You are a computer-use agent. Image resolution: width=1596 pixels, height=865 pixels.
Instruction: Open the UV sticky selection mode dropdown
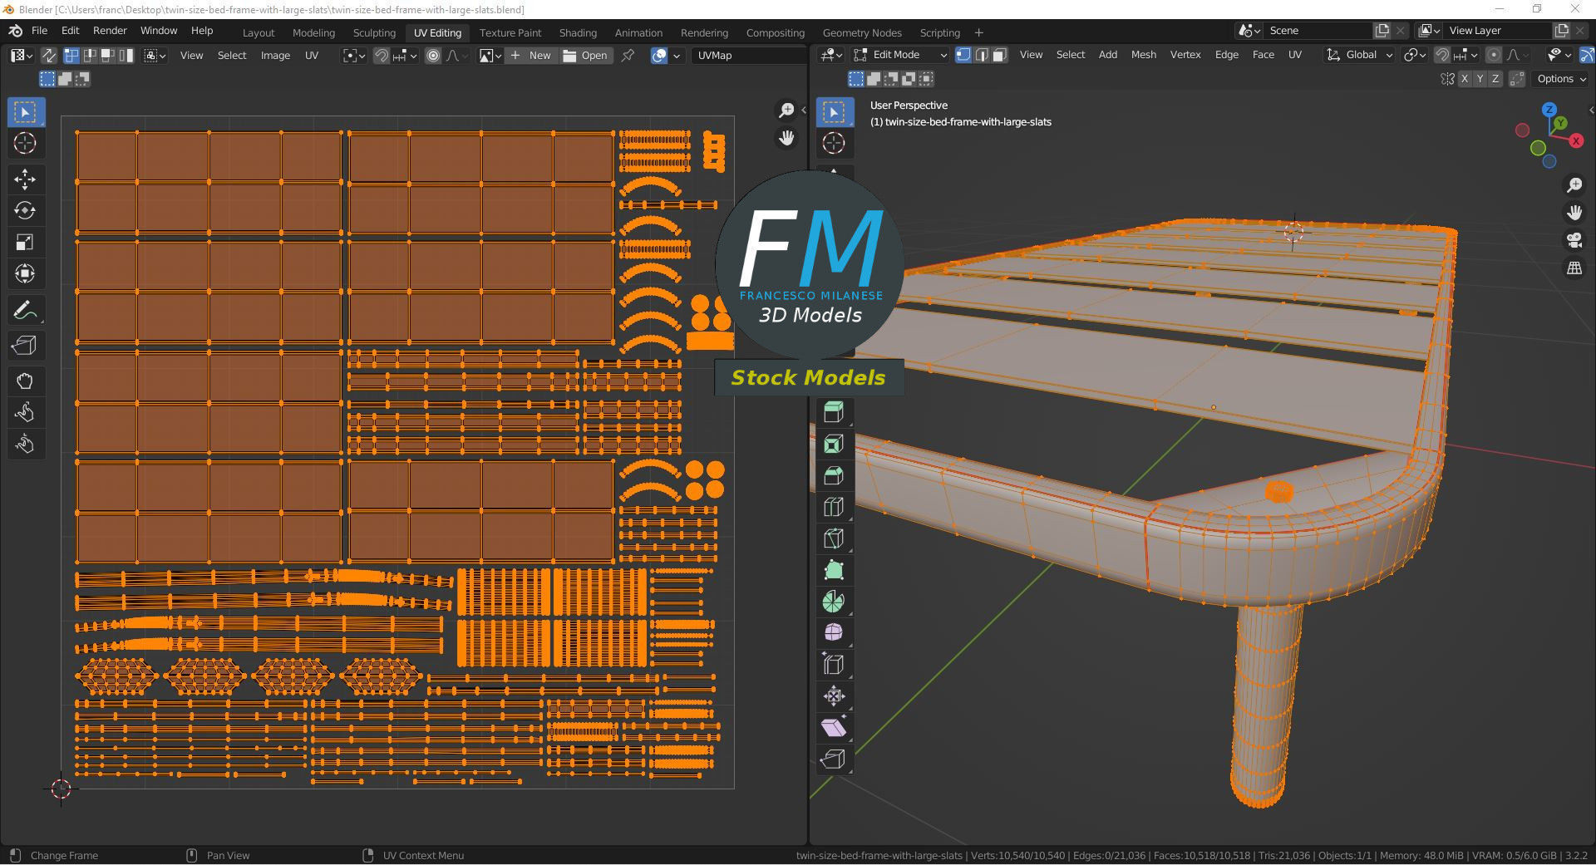155,56
